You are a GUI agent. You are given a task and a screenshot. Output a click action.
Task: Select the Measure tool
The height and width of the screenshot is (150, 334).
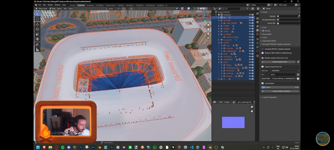[x=37, y=50]
